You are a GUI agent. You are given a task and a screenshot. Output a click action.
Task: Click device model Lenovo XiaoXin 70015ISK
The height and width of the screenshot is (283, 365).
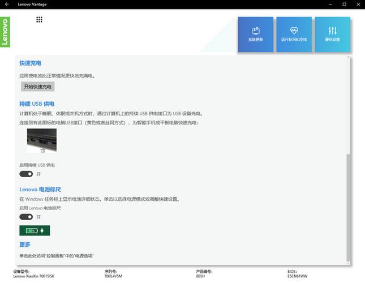pos(34,276)
